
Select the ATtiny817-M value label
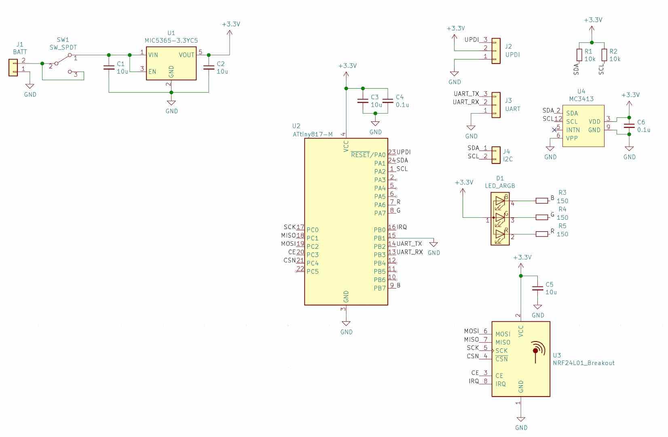pyautogui.click(x=313, y=134)
